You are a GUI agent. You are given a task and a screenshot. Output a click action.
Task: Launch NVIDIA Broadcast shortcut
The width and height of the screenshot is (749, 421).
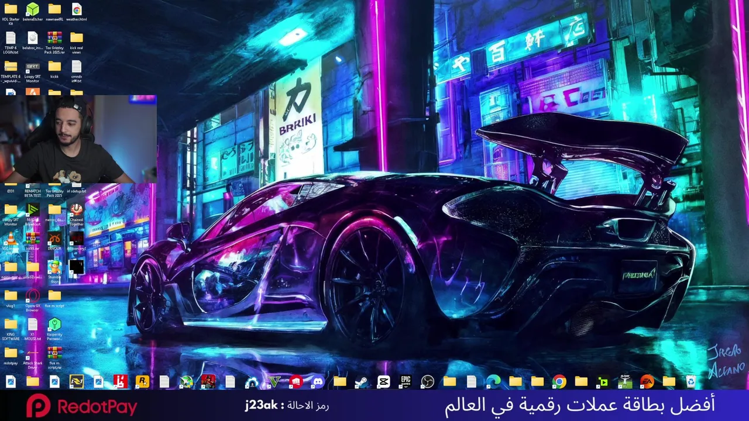(x=33, y=214)
